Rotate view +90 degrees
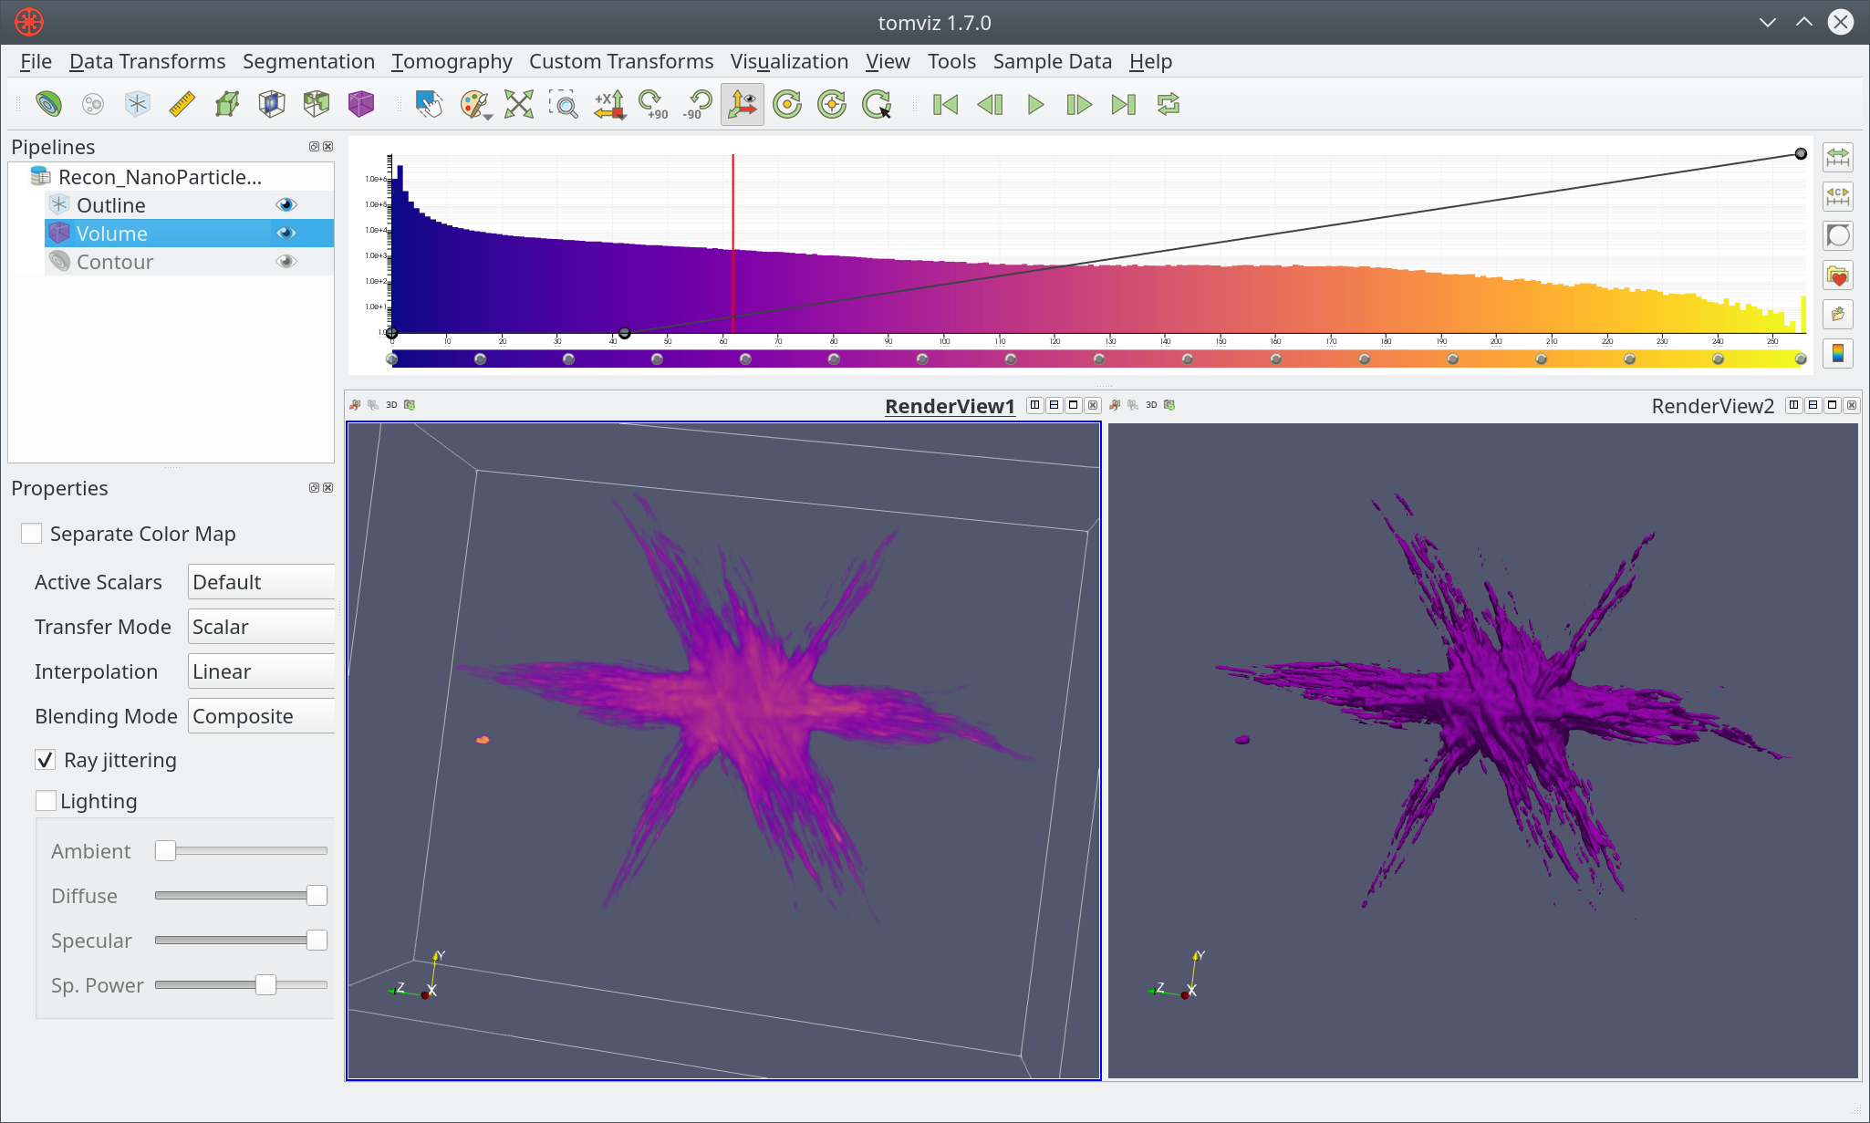This screenshot has width=1870, height=1123. point(653,104)
